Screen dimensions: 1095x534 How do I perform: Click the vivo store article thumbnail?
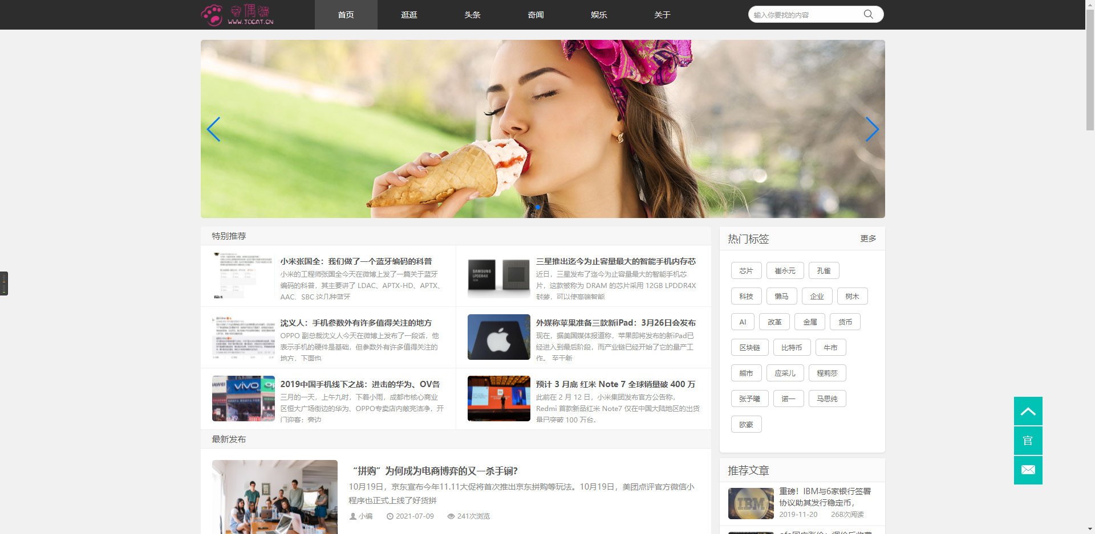244,399
